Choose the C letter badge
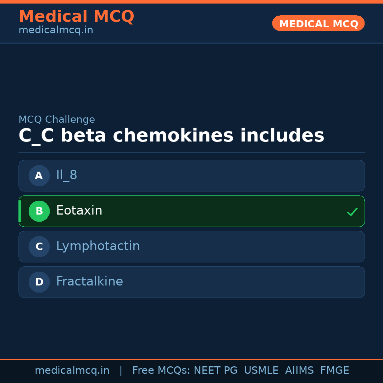 [x=39, y=246]
